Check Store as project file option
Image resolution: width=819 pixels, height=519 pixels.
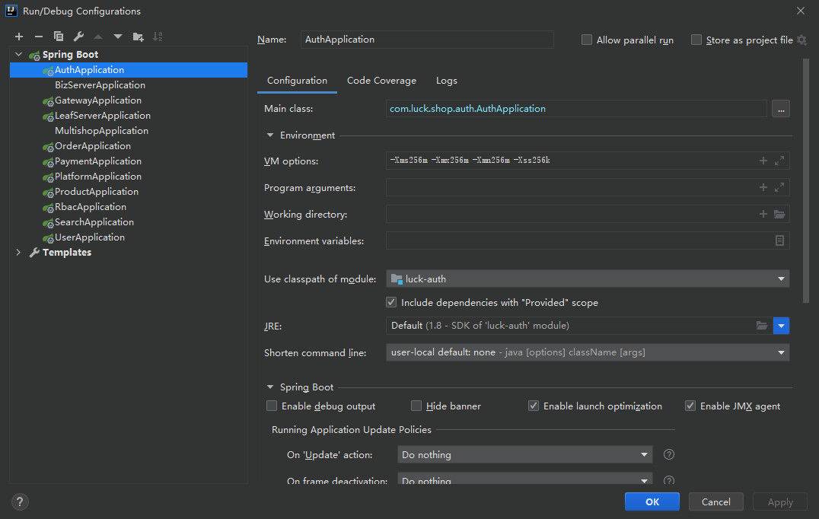tap(696, 40)
